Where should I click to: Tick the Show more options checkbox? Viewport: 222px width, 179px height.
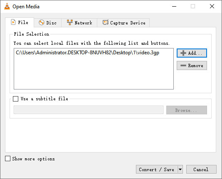[7, 159]
